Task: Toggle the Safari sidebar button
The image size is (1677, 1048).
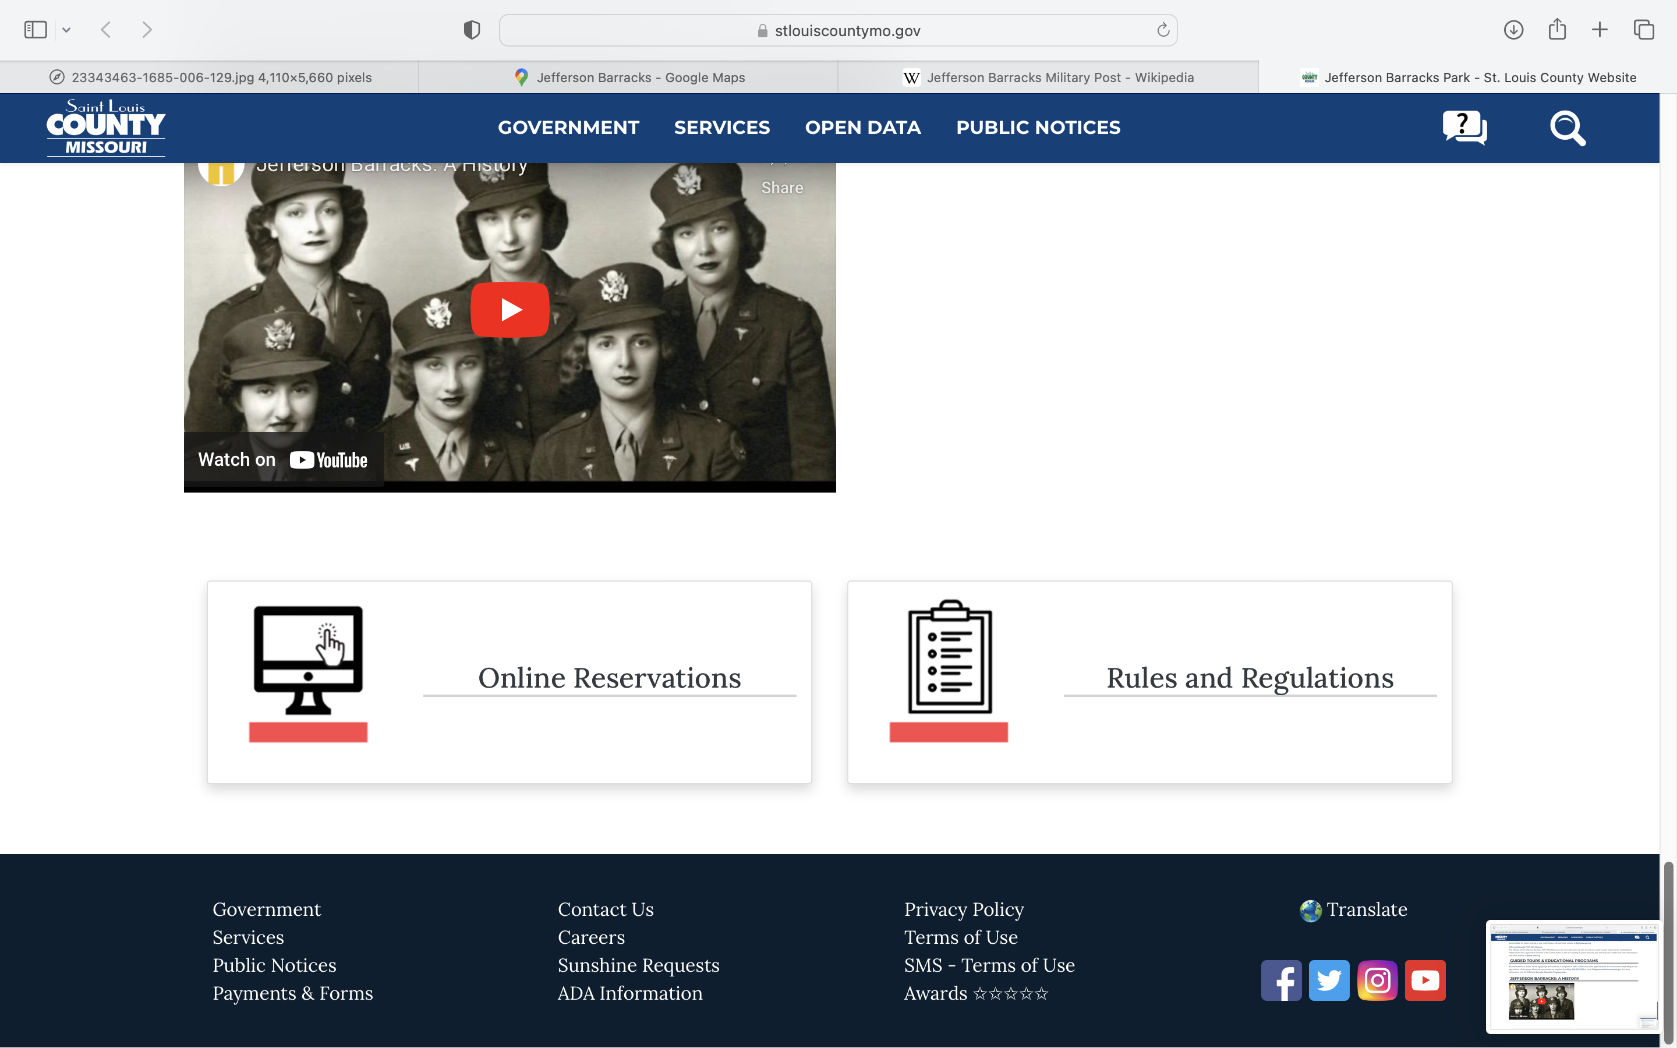Action: coord(36,30)
